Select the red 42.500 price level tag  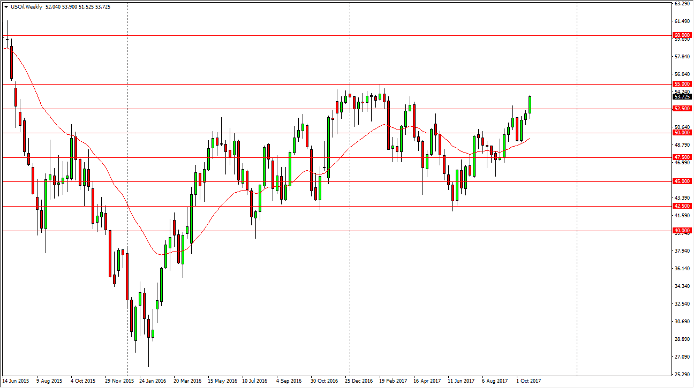pos(682,206)
